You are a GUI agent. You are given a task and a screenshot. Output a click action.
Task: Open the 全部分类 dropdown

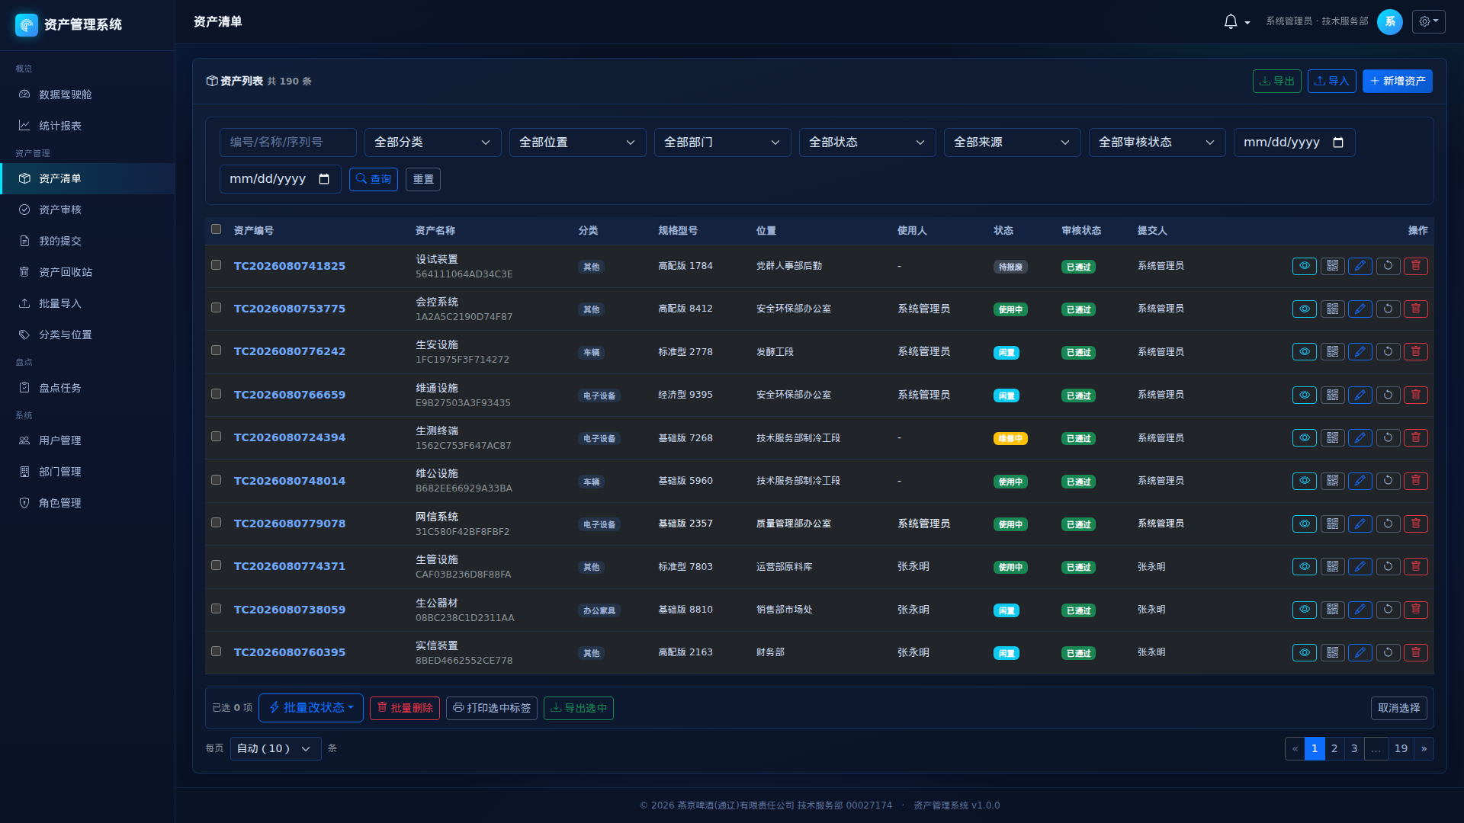[x=432, y=143]
